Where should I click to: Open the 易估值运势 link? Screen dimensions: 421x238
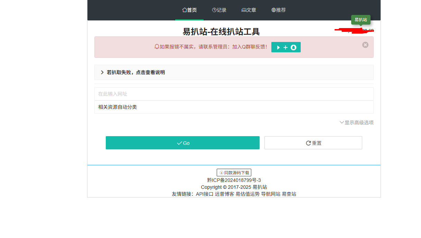(x=247, y=194)
